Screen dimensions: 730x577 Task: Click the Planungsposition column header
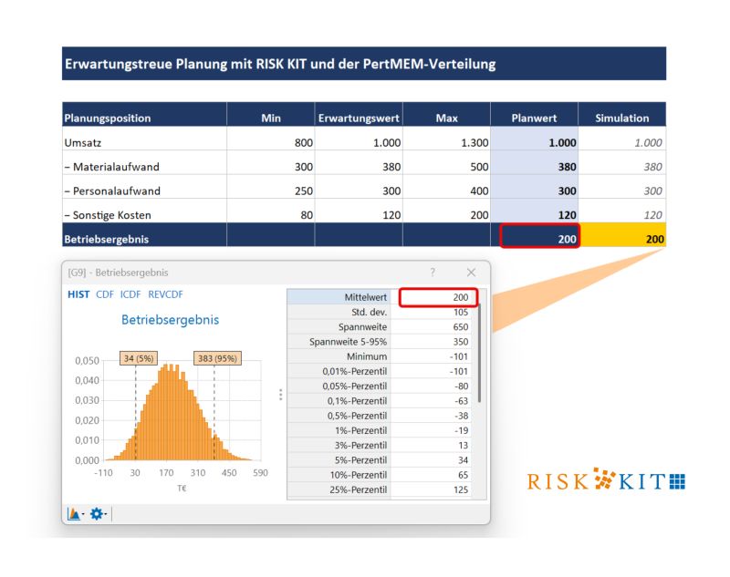[x=144, y=114]
